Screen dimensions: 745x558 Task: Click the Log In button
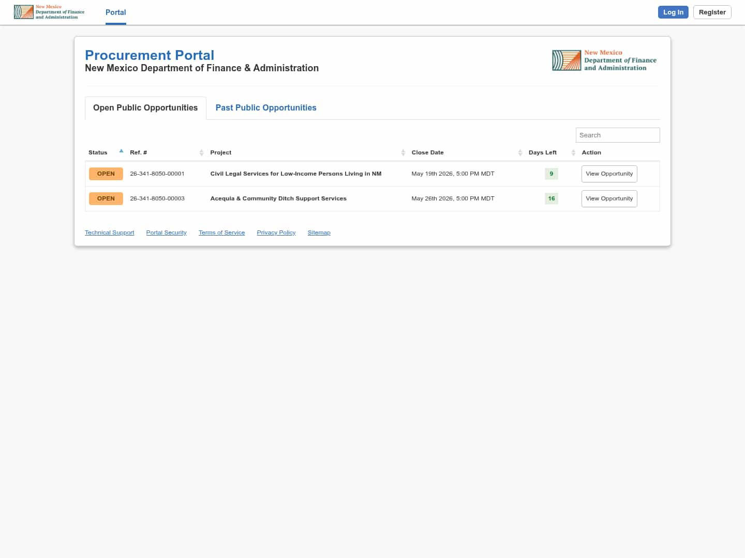point(673,12)
